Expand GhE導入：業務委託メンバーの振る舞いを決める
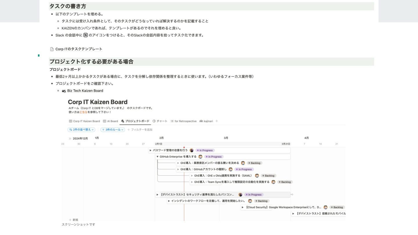 pos(178,163)
